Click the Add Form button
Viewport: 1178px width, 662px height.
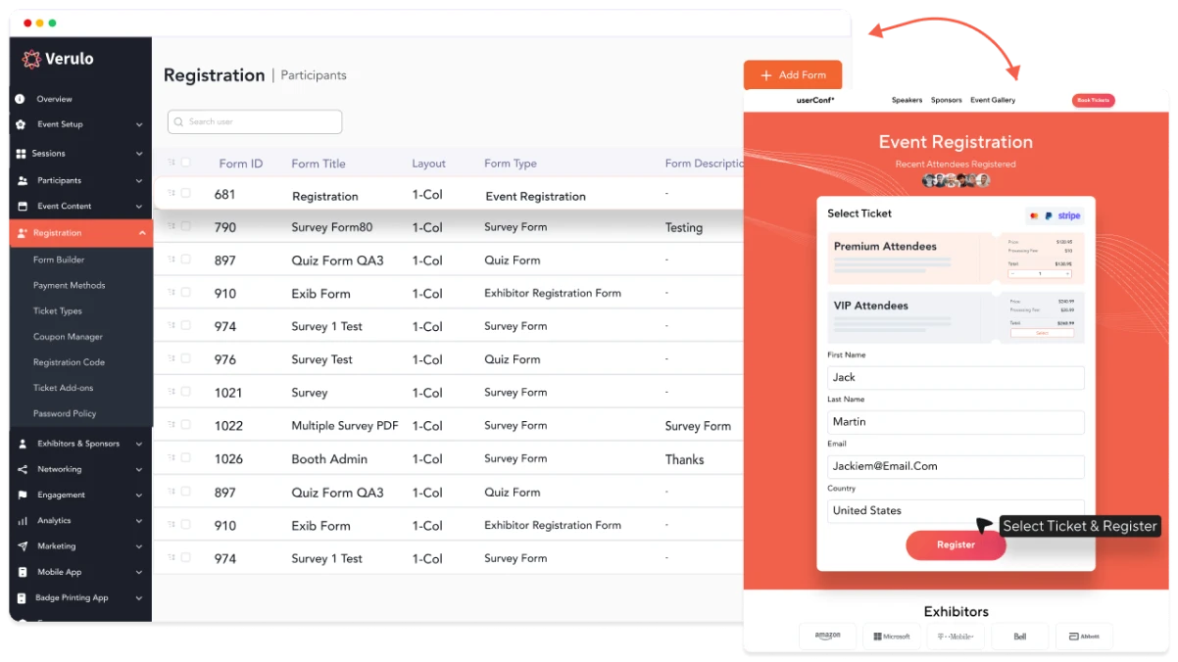tap(792, 75)
